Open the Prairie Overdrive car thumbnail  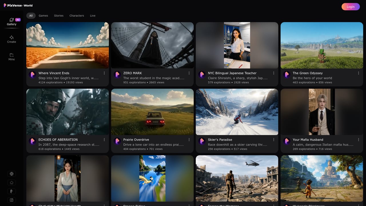coord(152,112)
